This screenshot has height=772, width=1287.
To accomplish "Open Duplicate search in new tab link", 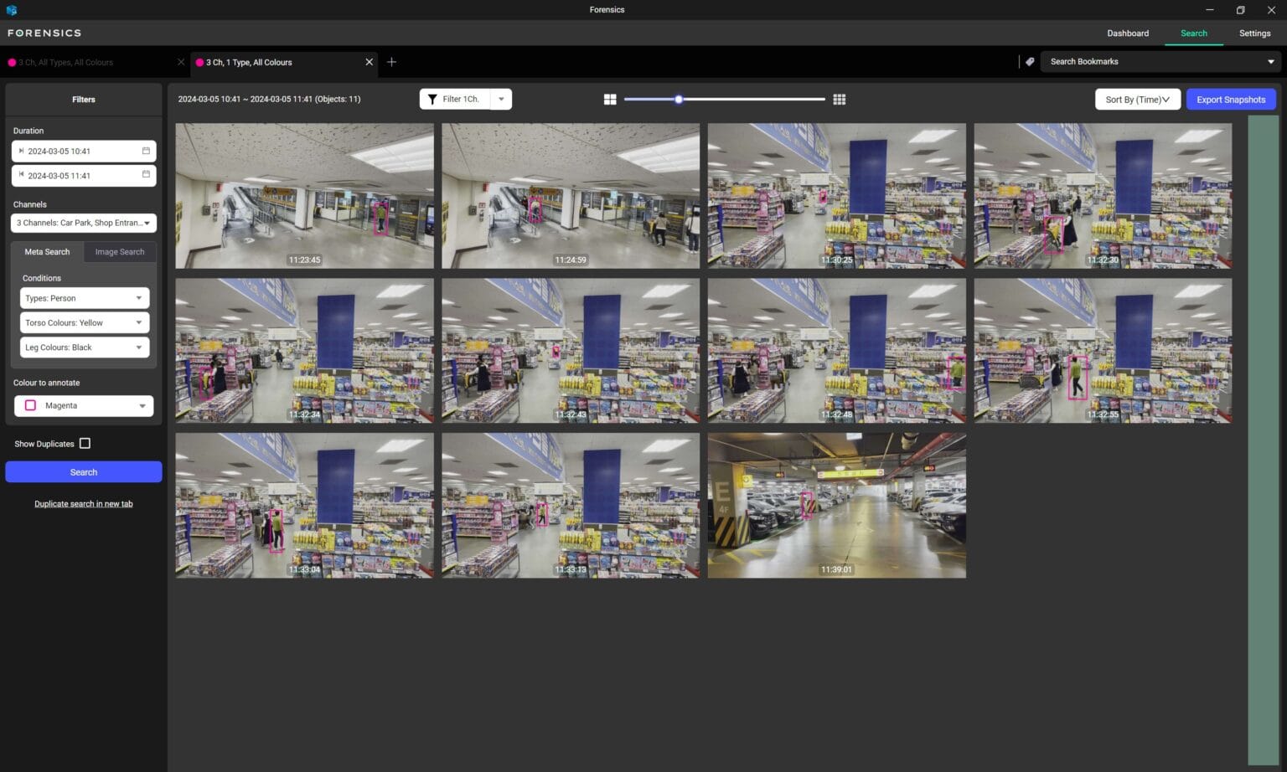I will click(83, 503).
